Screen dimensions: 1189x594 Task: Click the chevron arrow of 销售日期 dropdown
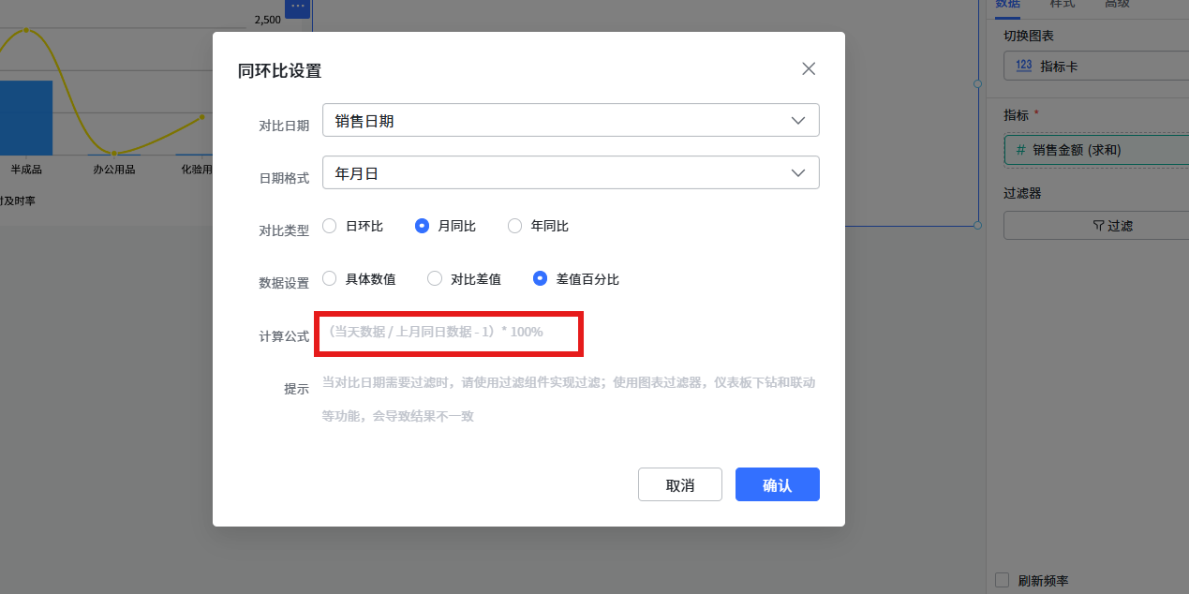[x=798, y=120]
